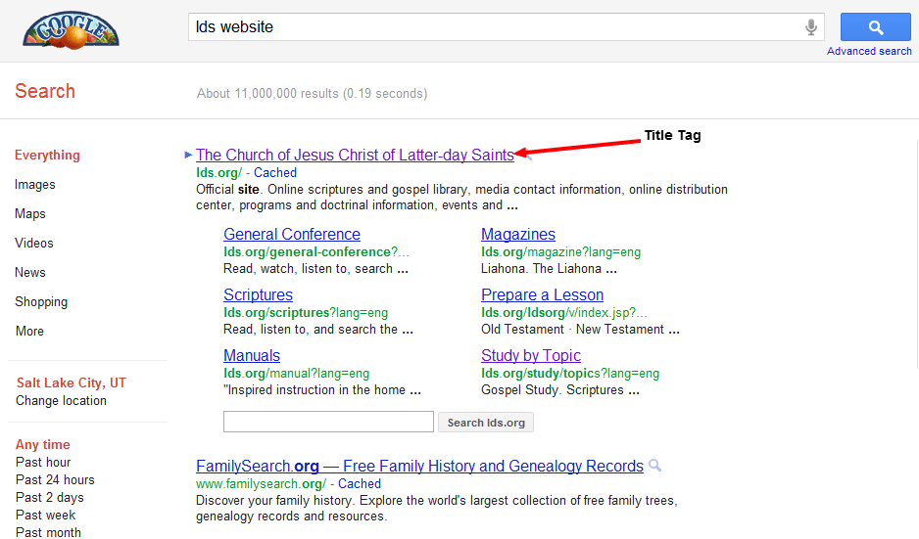The height and width of the screenshot is (539, 919).
Task: Select Images in the left sidebar
Action: coord(35,185)
